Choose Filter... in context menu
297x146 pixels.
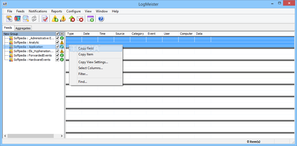click(96, 74)
